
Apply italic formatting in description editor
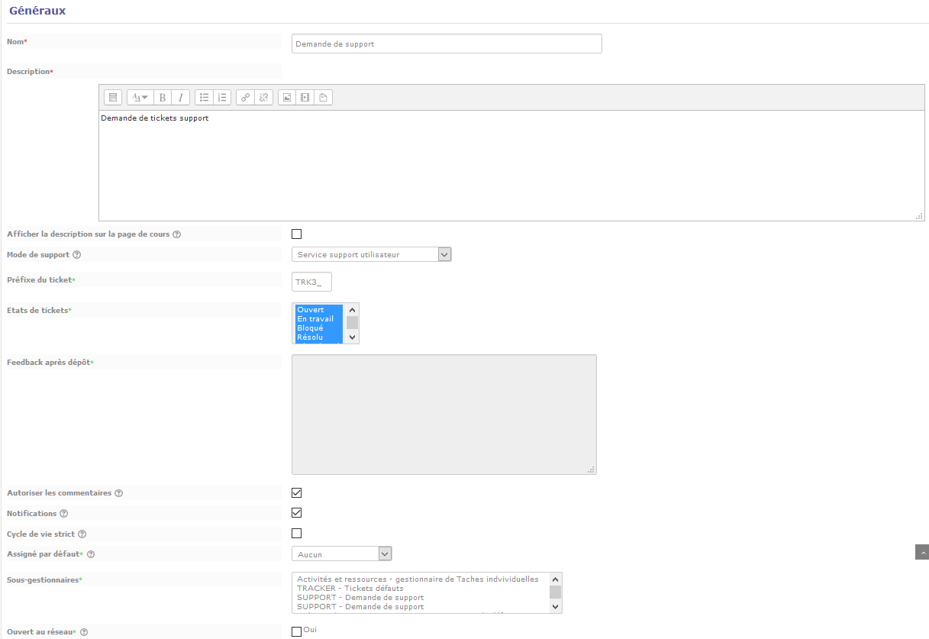point(181,98)
